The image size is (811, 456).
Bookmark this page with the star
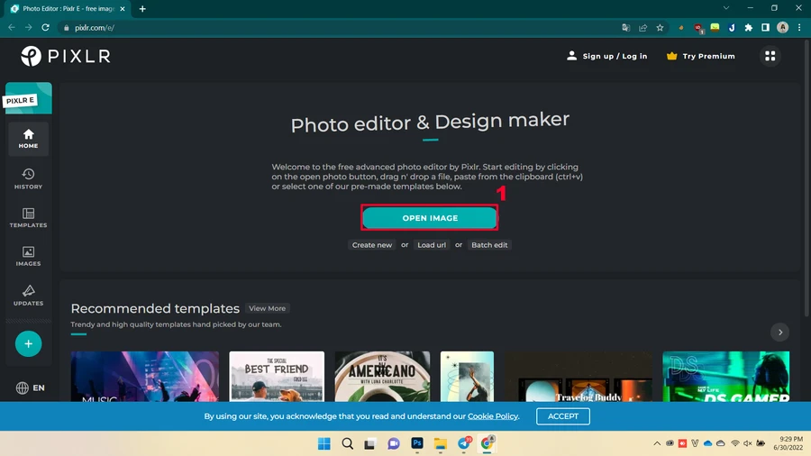click(660, 28)
